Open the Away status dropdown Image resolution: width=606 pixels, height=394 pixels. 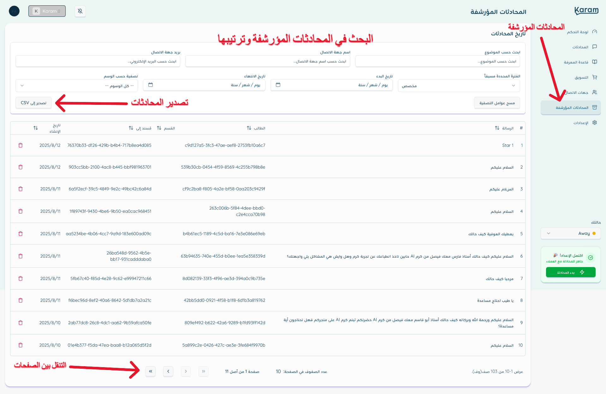(x=571, y=234)
